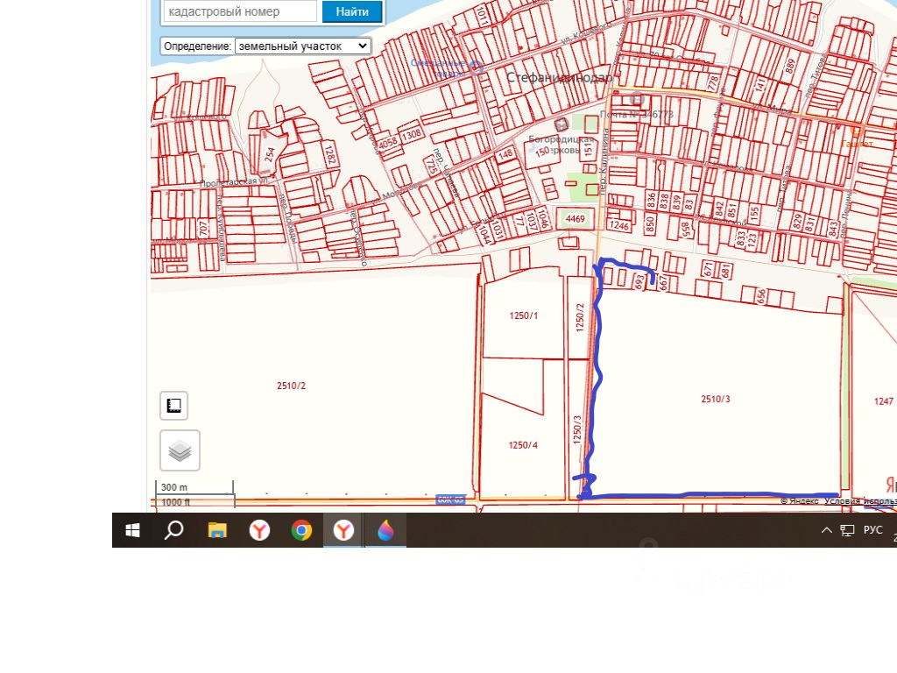This screenshot has width=897, height=673.
Task: Select land parcel 151
Action: point(589,149)
